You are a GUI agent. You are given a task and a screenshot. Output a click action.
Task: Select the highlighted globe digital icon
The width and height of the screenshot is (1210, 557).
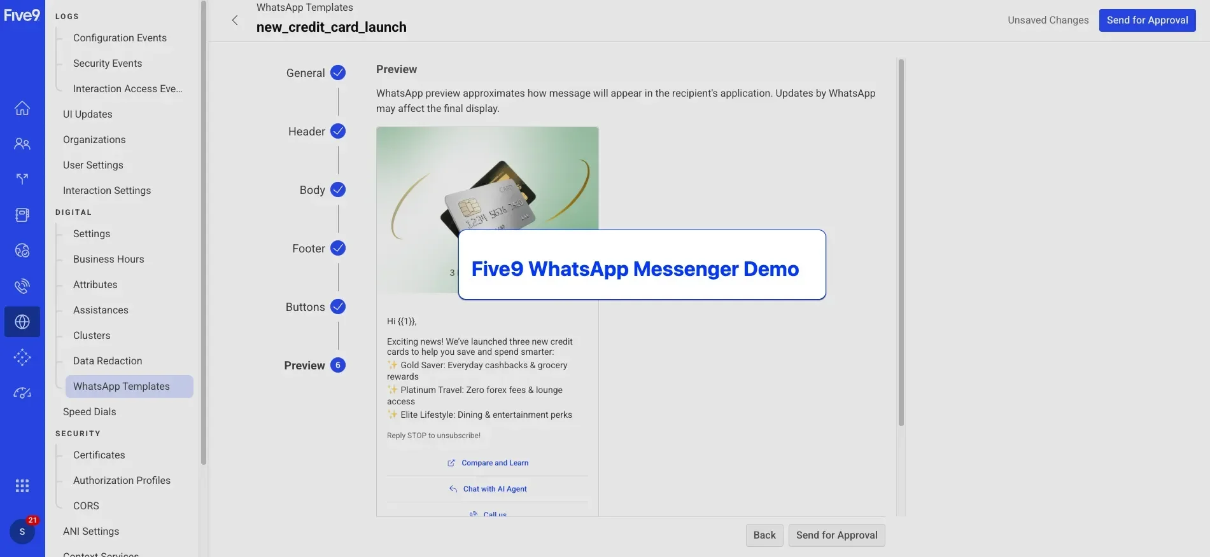pos(22,322)
